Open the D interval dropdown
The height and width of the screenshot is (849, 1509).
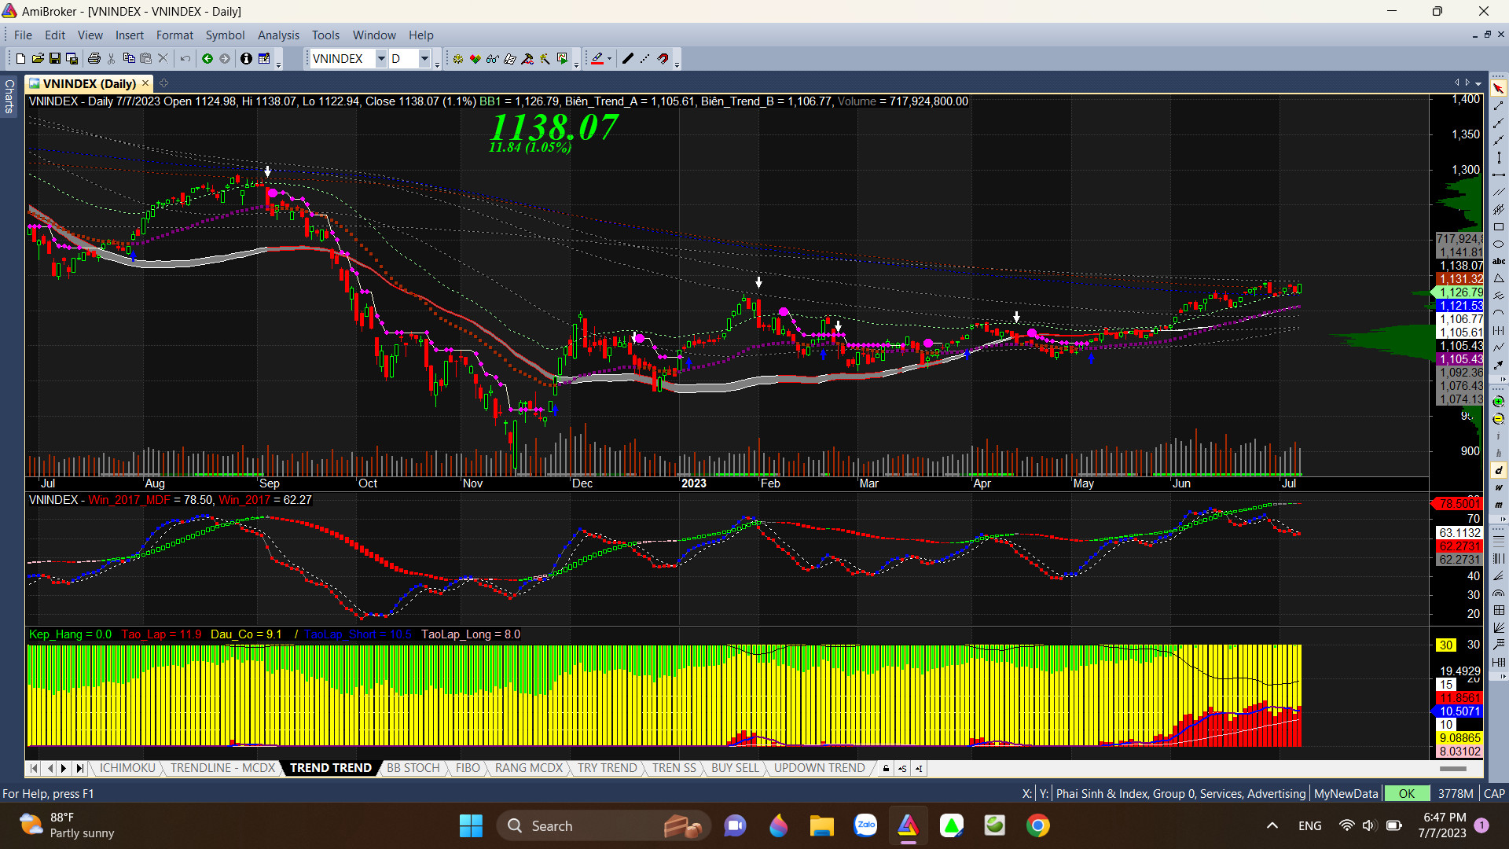coord(424,58)
